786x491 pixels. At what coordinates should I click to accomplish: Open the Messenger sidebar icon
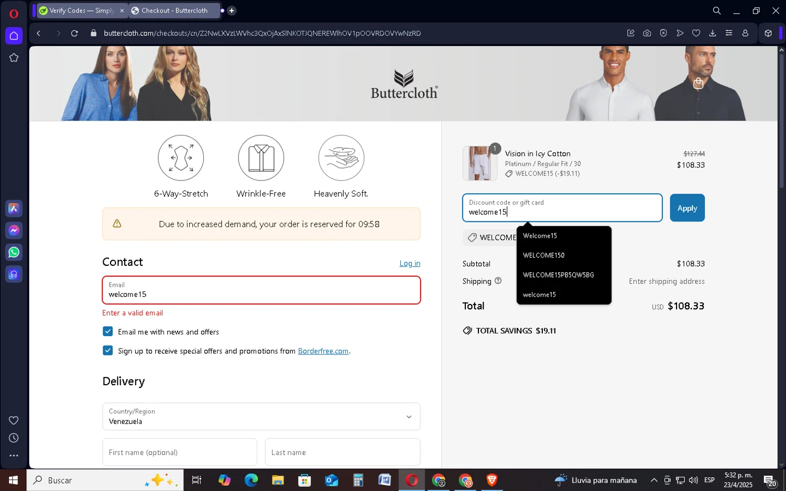pos(14,230)
